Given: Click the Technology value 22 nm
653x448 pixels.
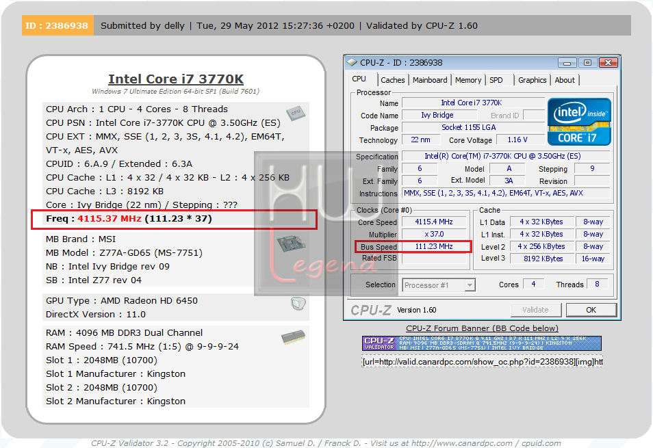Looking at the screenshot, I should [421, 140].
